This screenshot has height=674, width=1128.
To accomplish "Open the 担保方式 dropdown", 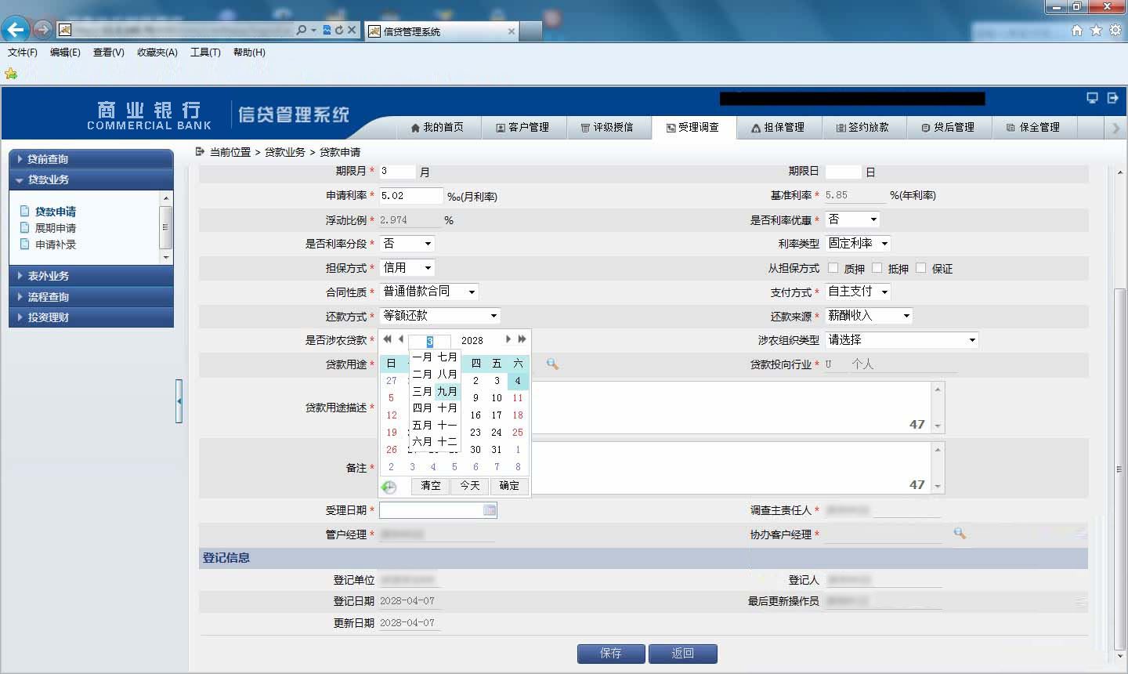I will pos(407,268).
